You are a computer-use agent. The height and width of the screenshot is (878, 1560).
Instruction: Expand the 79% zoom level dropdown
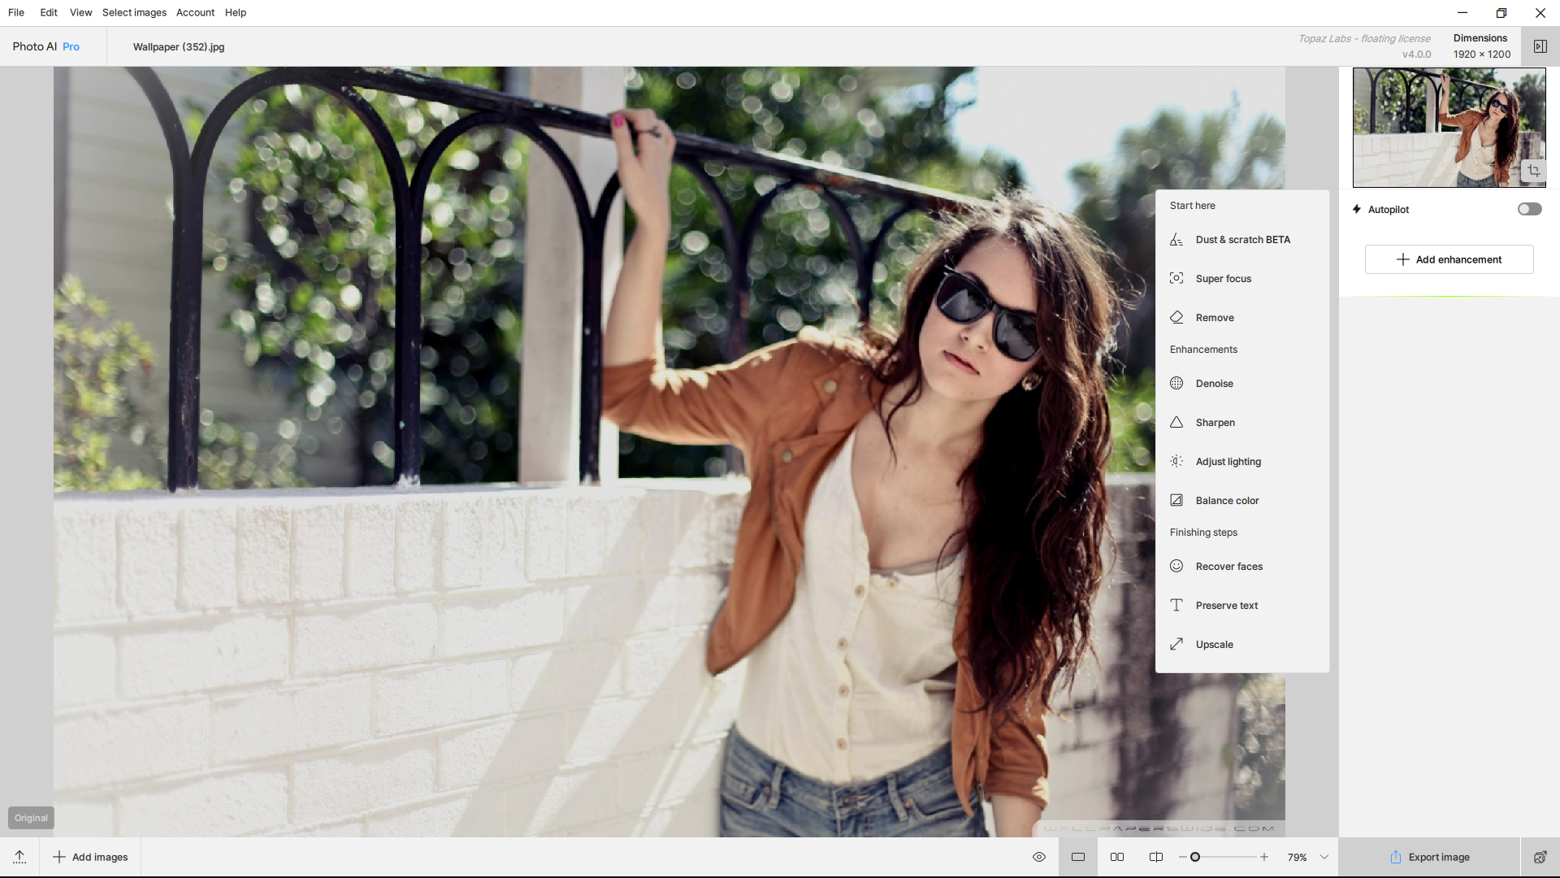[x=1324, y=857]
